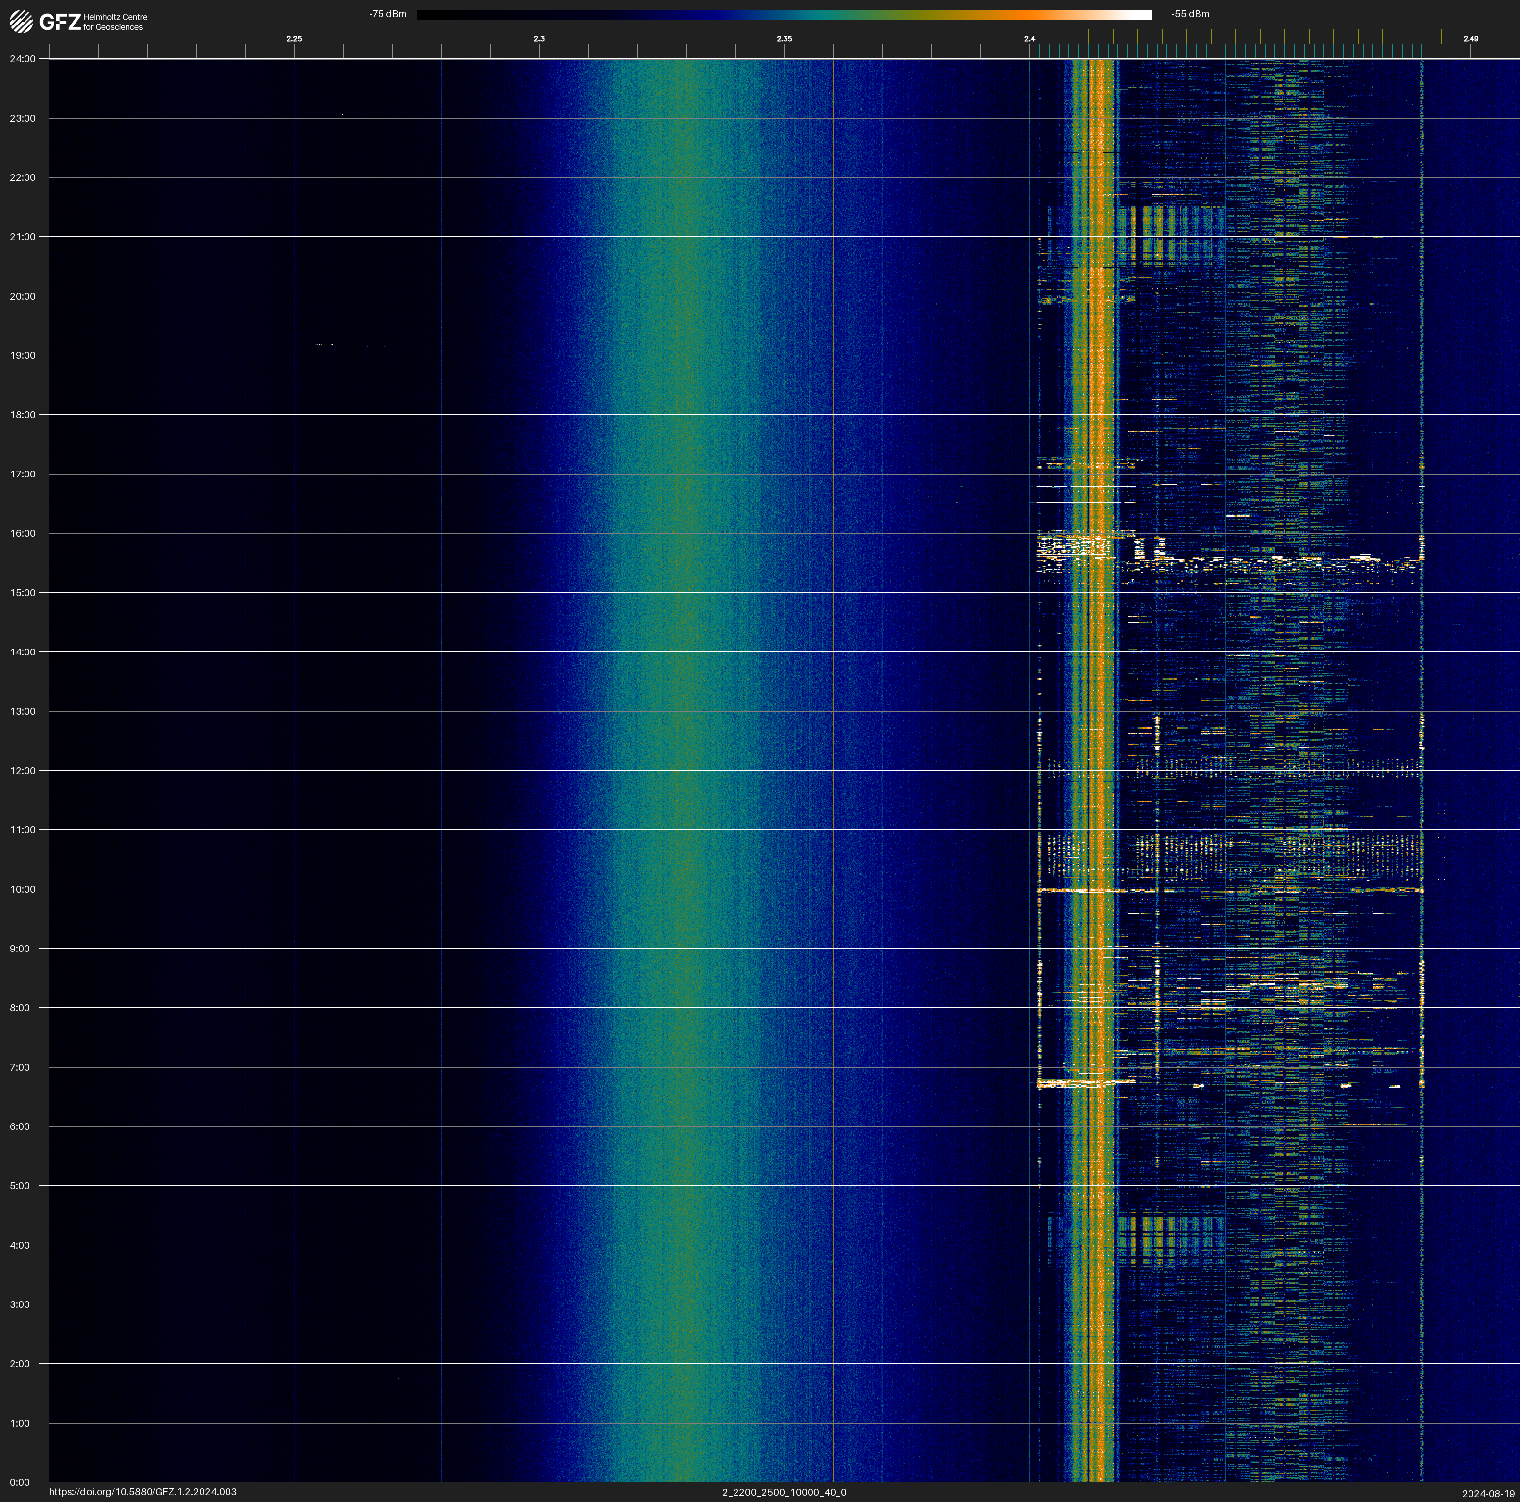Click the 2.4 frequency axis label

(x=1029, y=39)
